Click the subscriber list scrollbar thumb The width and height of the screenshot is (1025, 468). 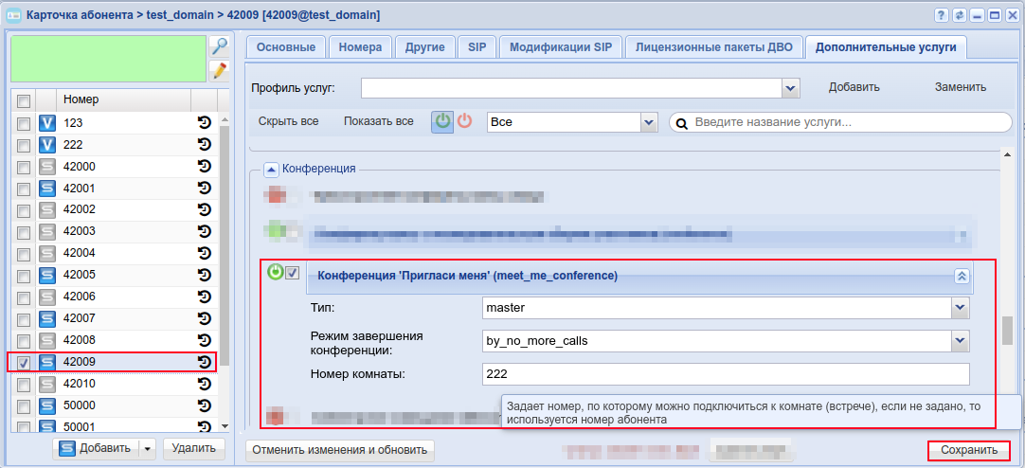(x=225, y=245)
